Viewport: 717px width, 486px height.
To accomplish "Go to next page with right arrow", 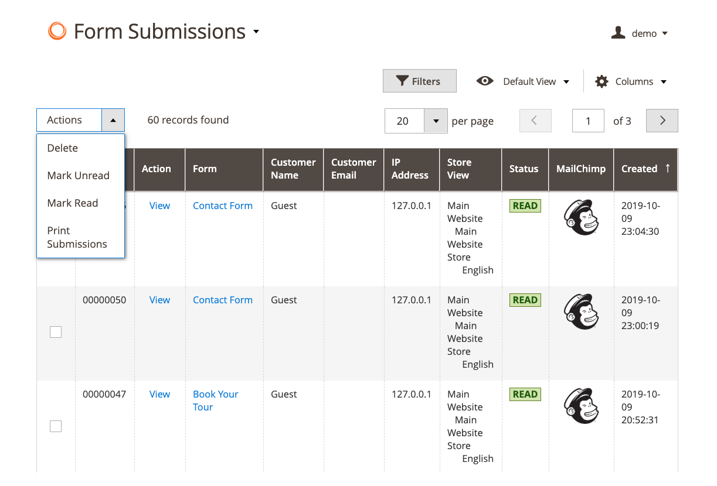I will (662, 121).
